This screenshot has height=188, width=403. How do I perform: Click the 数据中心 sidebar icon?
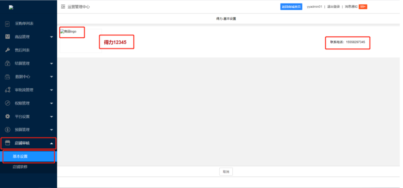tap(7, 77)
